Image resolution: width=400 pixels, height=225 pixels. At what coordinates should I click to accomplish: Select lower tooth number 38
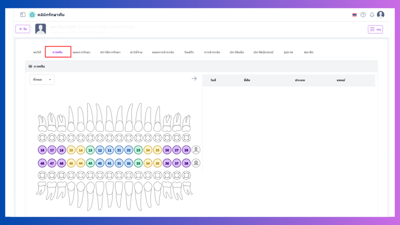pos(186,163)
